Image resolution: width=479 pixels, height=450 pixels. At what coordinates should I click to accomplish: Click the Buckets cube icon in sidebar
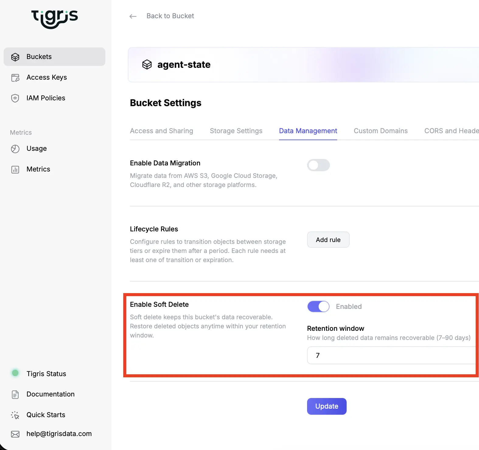coord(15,57)
